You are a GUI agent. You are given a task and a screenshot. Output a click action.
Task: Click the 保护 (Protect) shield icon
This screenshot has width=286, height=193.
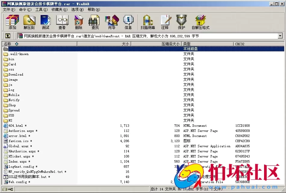point(181,22)
